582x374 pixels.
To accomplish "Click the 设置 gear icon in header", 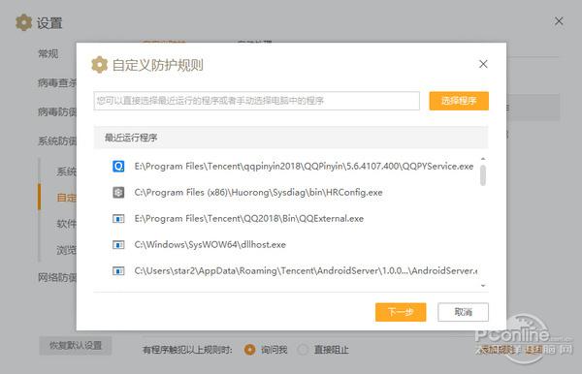I will point(23,22).
